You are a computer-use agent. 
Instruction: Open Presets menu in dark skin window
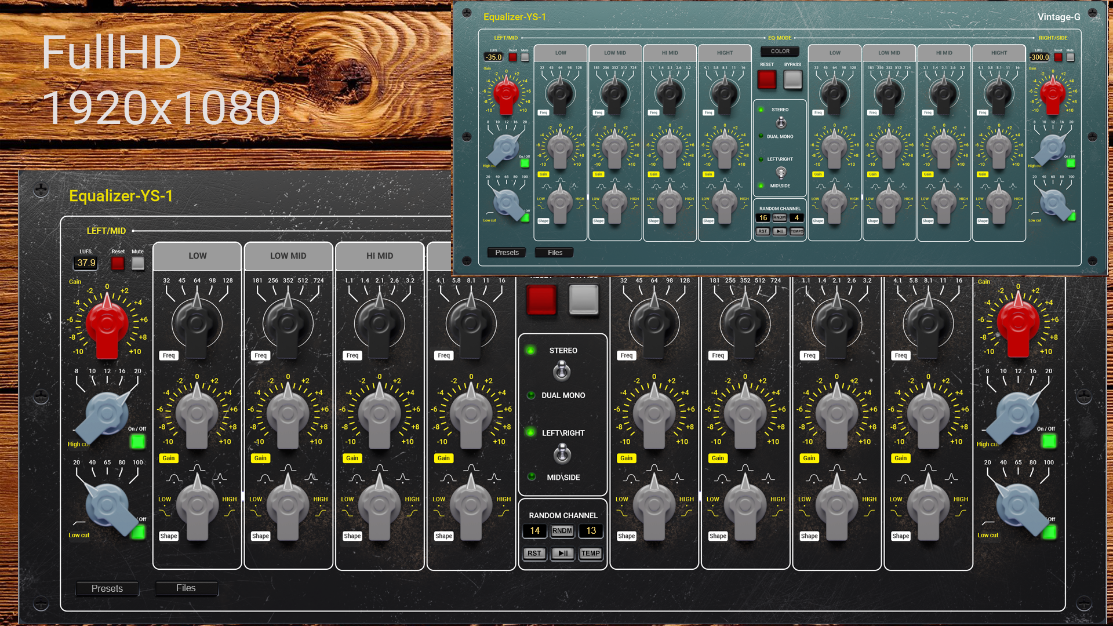(107, 588)
